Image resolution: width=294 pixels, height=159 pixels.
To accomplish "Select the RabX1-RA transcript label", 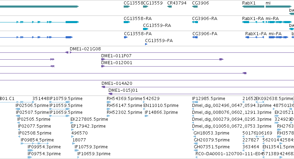I will (x=253, y=19).
